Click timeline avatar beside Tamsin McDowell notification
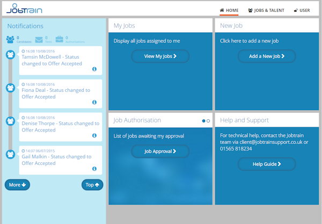The height and width of the screenshot is (224, 322). pos(10,55)
